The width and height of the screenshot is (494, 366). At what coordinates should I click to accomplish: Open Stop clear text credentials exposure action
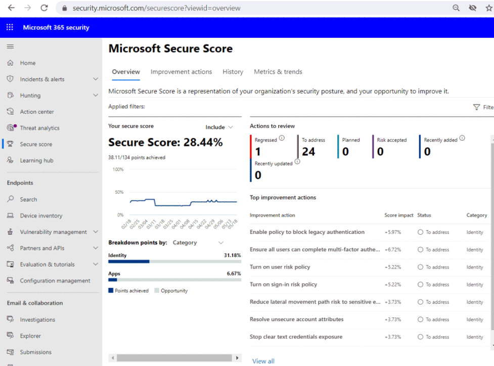296,337
